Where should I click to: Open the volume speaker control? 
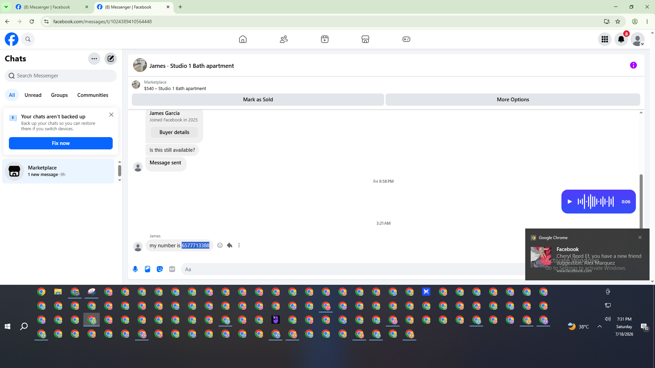[608, 319]
